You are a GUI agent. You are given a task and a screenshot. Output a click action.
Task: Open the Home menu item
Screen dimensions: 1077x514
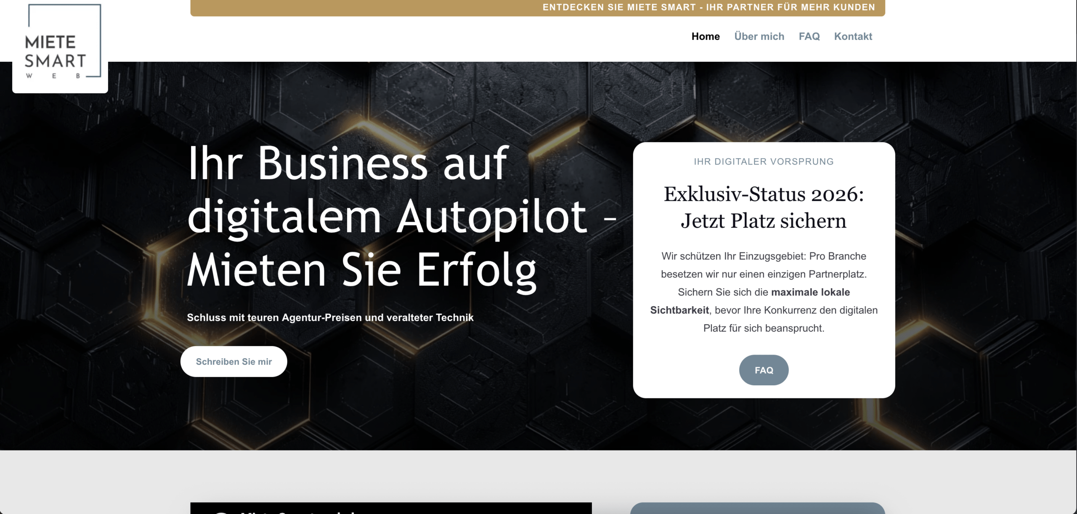click(706, 37)
